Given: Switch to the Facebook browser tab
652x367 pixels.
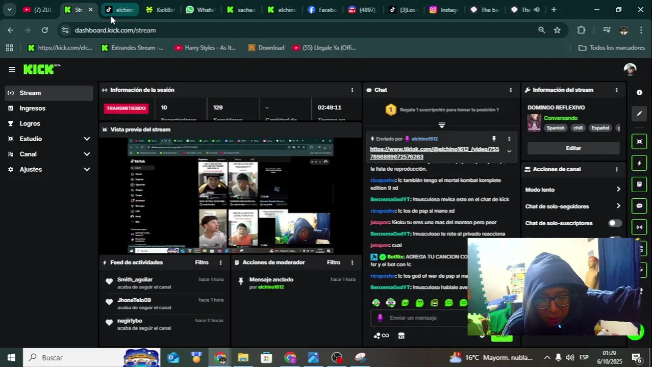Looking at the screenshot, I should pos(323,10).
